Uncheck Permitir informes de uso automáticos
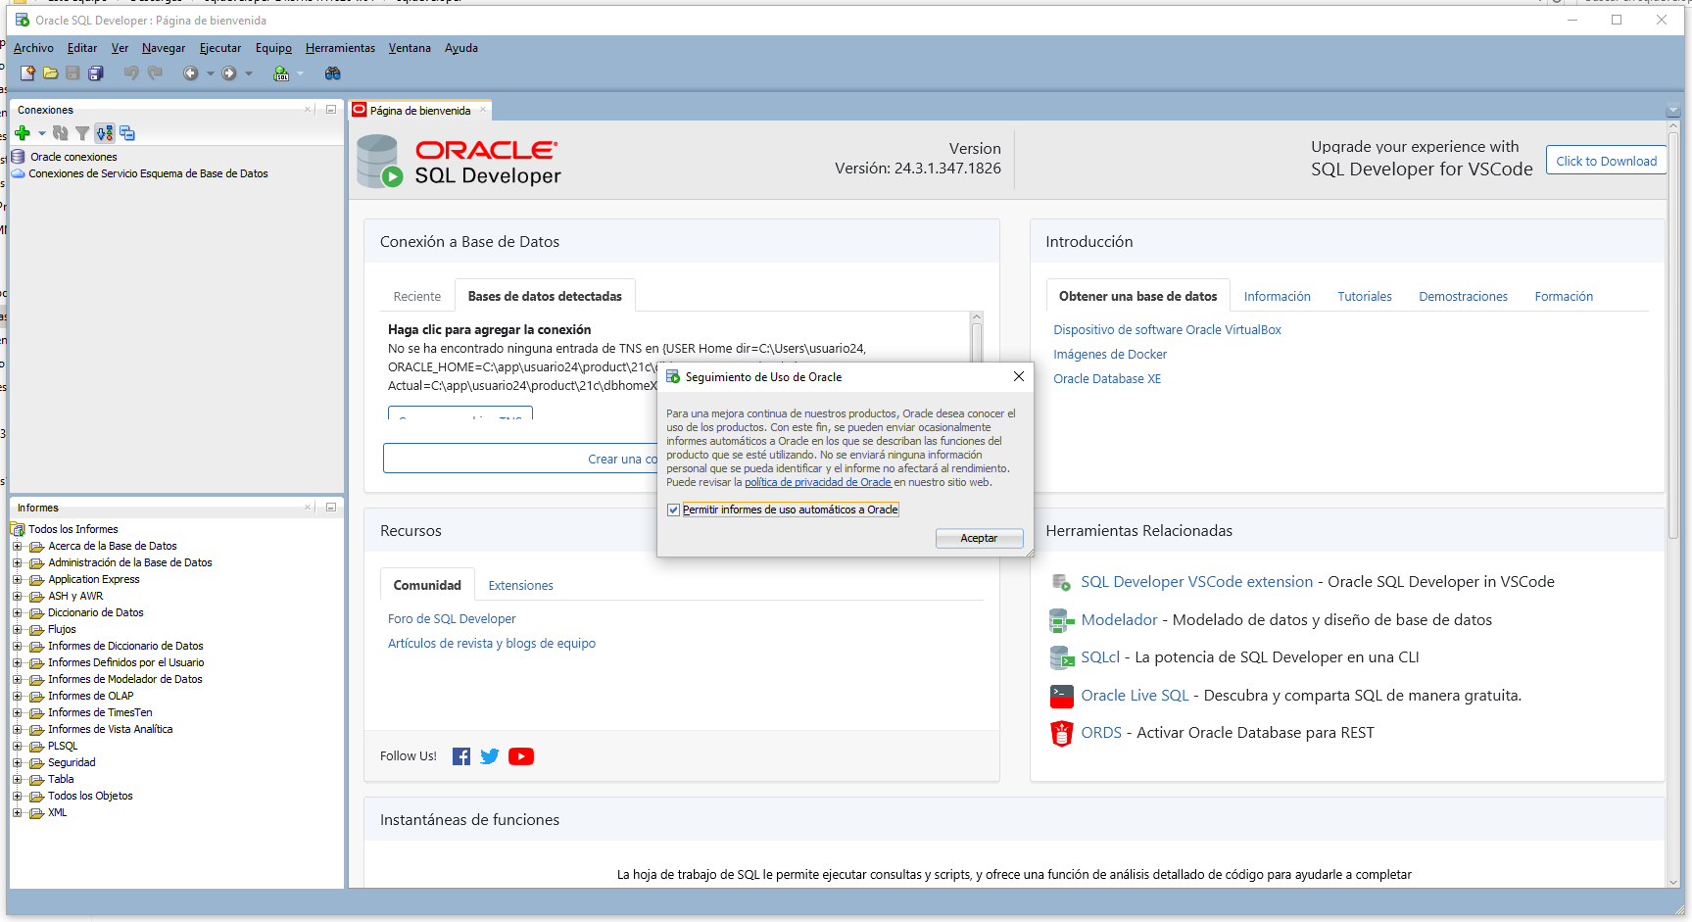 (x=673, y=510)
